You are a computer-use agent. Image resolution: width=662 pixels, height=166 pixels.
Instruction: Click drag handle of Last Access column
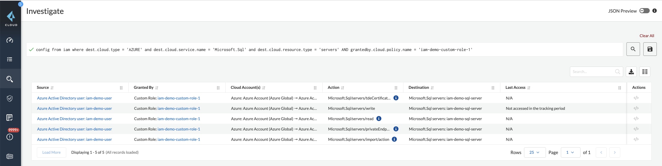tap(620, 88)
